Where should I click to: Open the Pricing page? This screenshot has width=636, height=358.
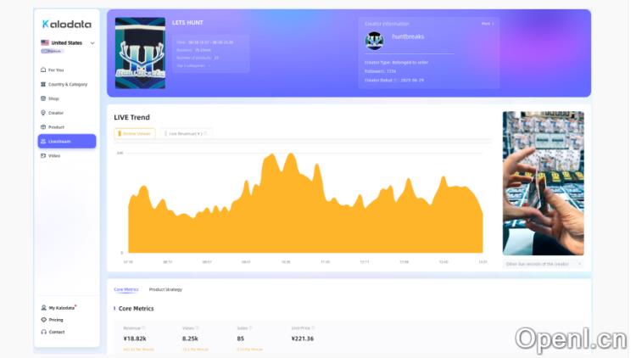click(56, 320)
